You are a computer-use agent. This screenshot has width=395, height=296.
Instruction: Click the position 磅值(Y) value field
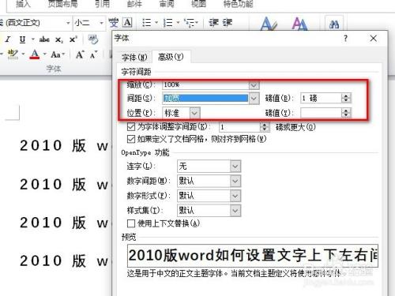321,113
